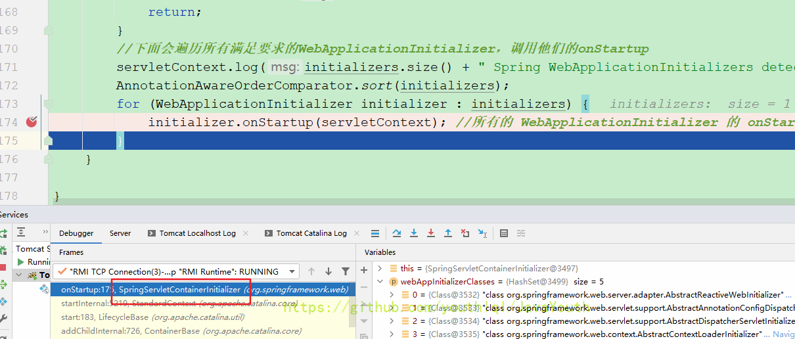Expand element 0 AbstractReactiveWebInitializer entry
This screenshot has height=339, width=795.
(x=392, y=295)
